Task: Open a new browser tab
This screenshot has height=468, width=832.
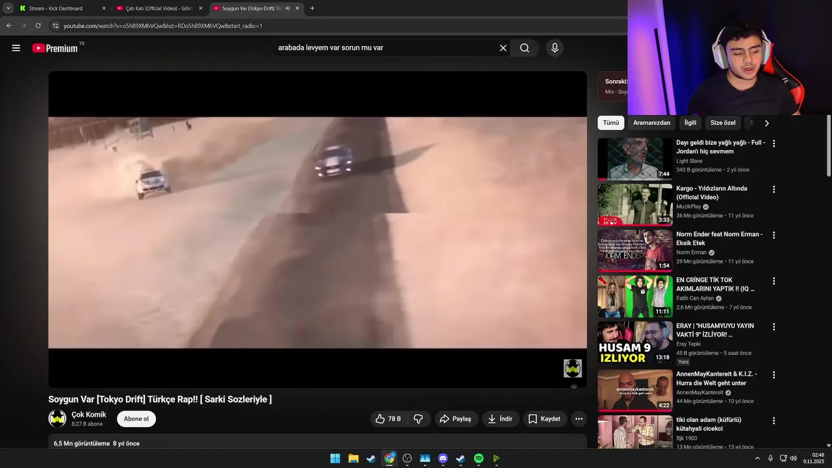Action: pos(312,8)
